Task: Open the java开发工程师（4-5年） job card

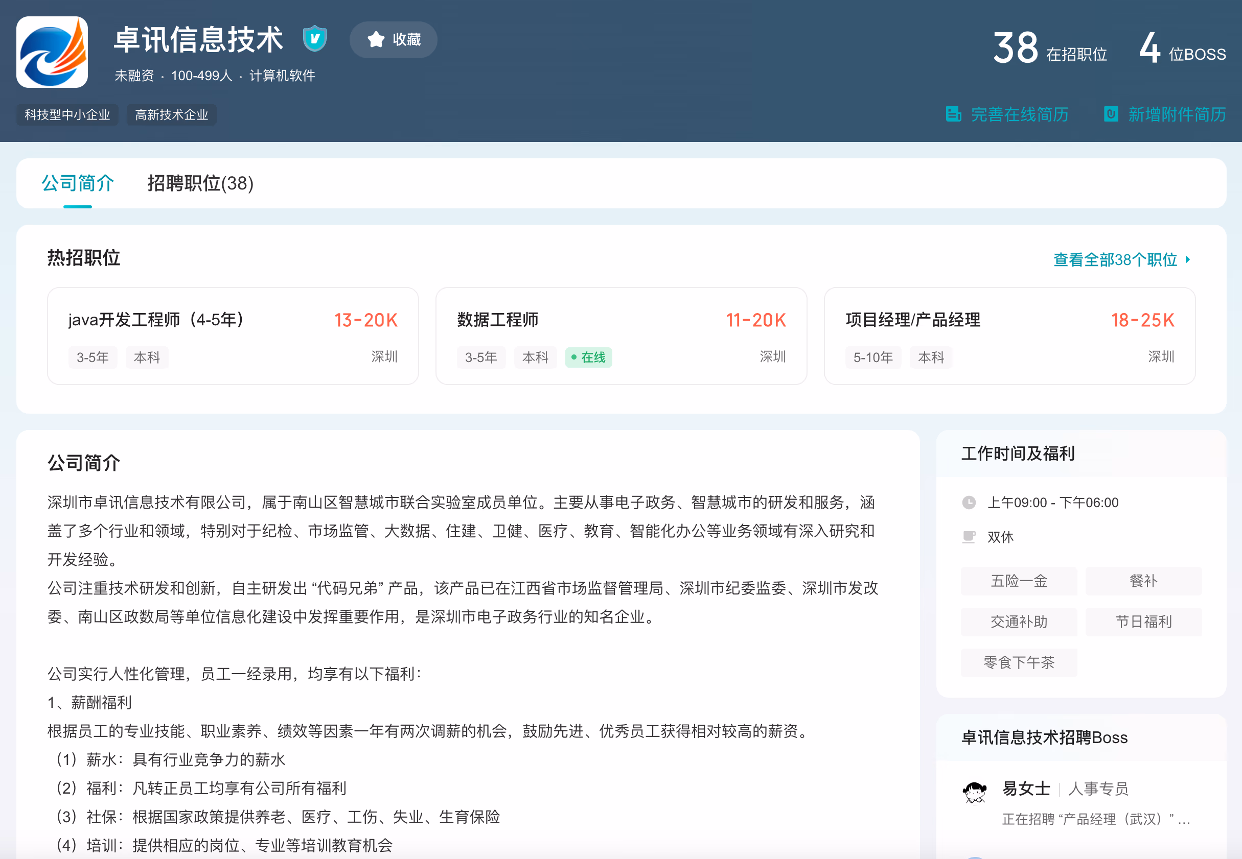Action: (233, 336)
